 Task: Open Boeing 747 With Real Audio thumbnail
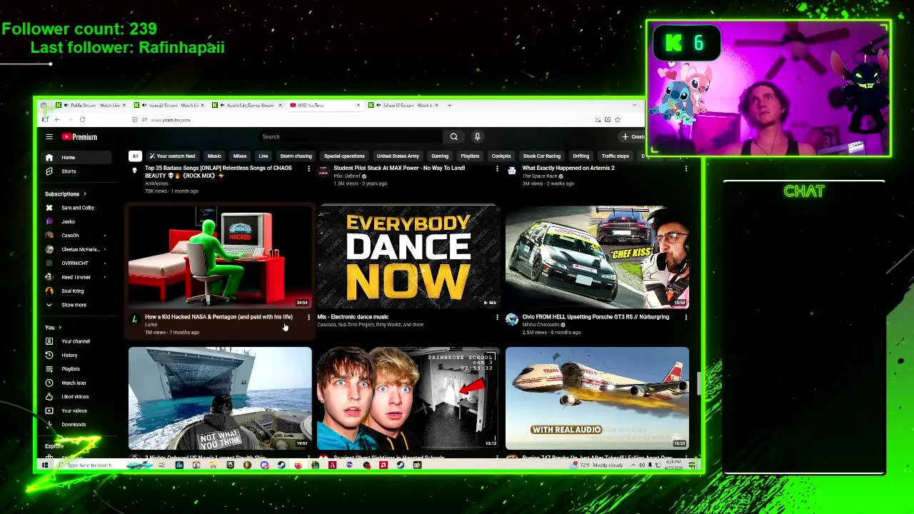pos(597,398)
